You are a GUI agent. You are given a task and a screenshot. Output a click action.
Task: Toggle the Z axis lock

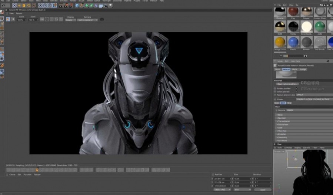tap(50, 6)
